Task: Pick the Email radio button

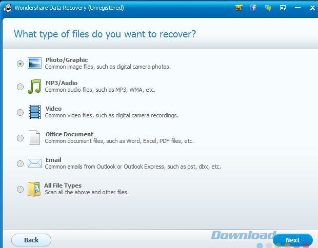Action: (20, 163)
